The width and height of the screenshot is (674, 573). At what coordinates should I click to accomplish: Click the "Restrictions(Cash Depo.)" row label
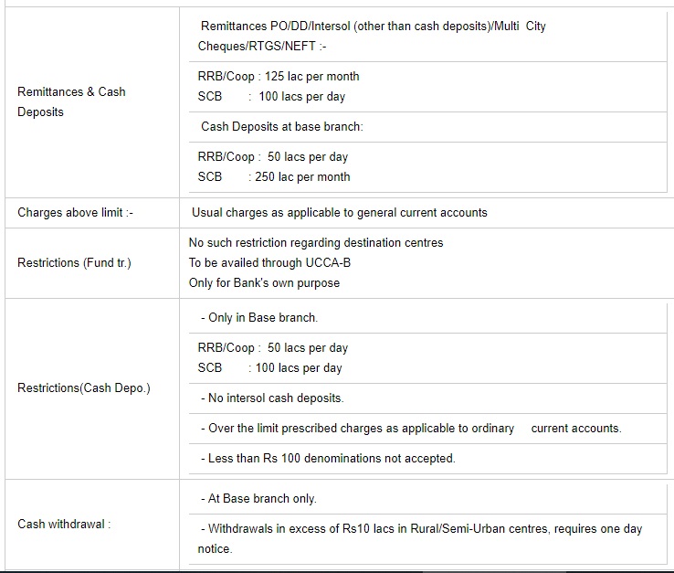tap(84, 387)
